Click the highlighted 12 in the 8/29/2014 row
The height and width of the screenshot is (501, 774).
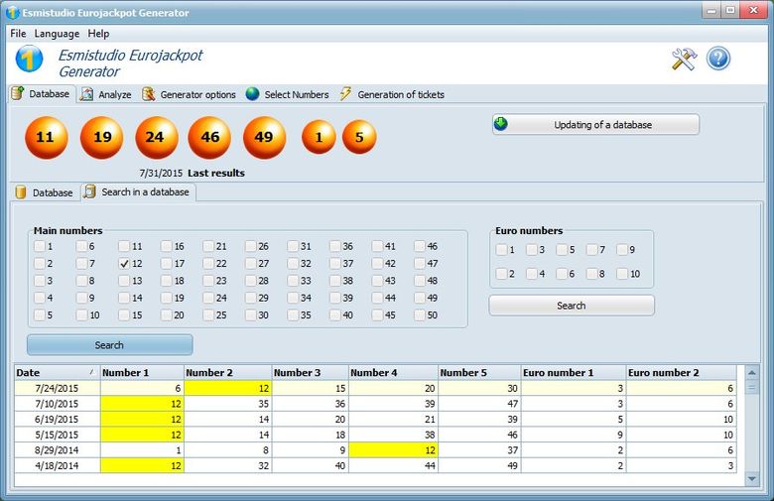pos(393,450)
